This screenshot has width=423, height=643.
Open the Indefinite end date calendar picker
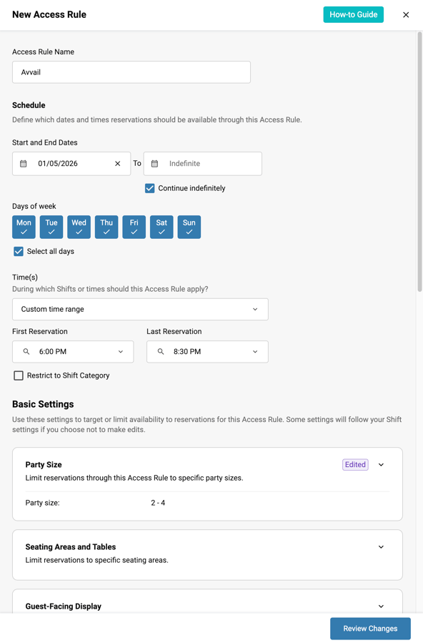154,163
